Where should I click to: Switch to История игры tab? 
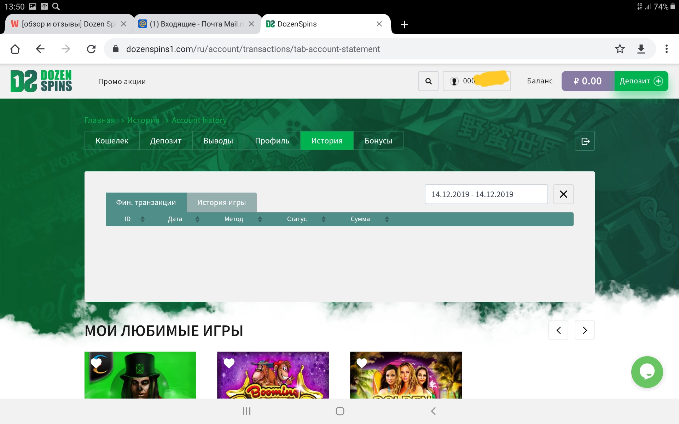pos(221,202)
